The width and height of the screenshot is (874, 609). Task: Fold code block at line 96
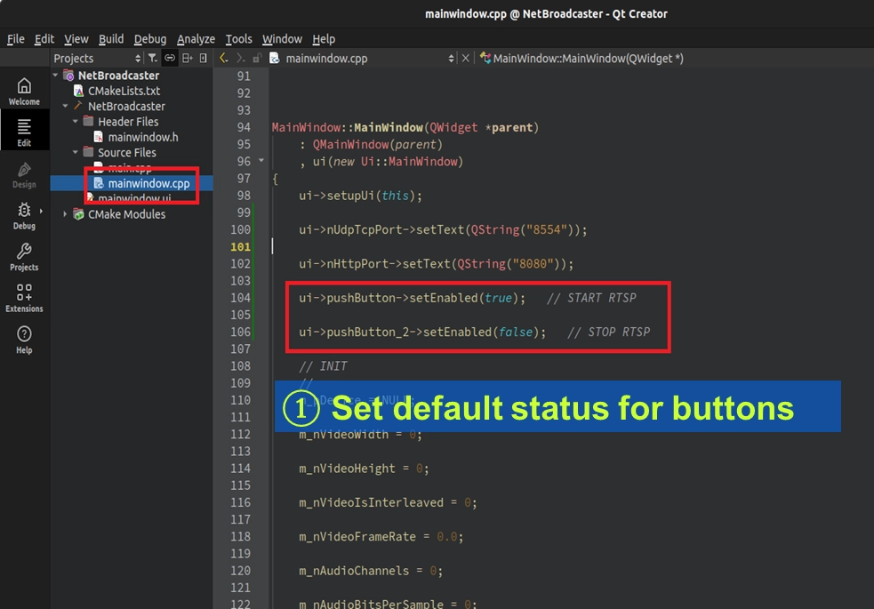point(261,160)
